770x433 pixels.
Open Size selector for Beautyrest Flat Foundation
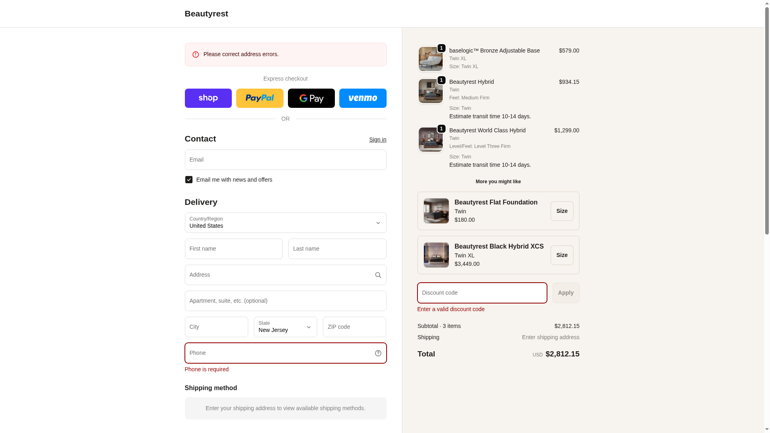pos(561,211)
